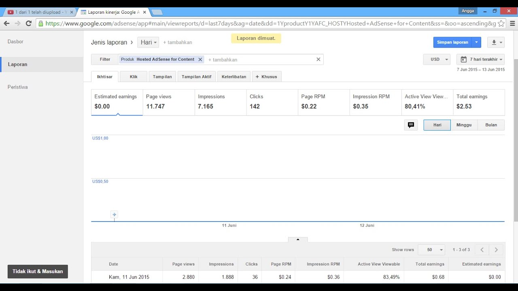The width and height of the screenshot is (518, 291).
Task: Click Tidak ikut & Masukan button
Action: tap(38, 272)
